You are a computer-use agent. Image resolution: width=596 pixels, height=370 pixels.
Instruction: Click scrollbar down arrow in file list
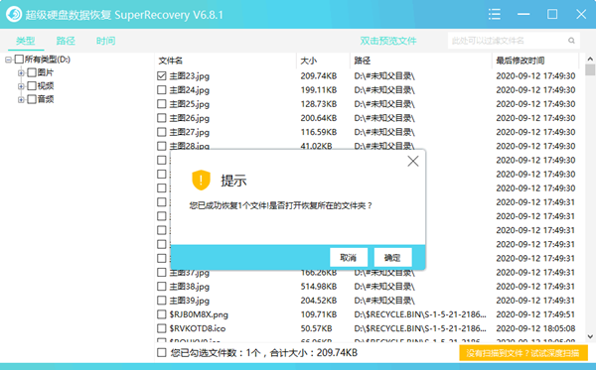coord(590,336)
